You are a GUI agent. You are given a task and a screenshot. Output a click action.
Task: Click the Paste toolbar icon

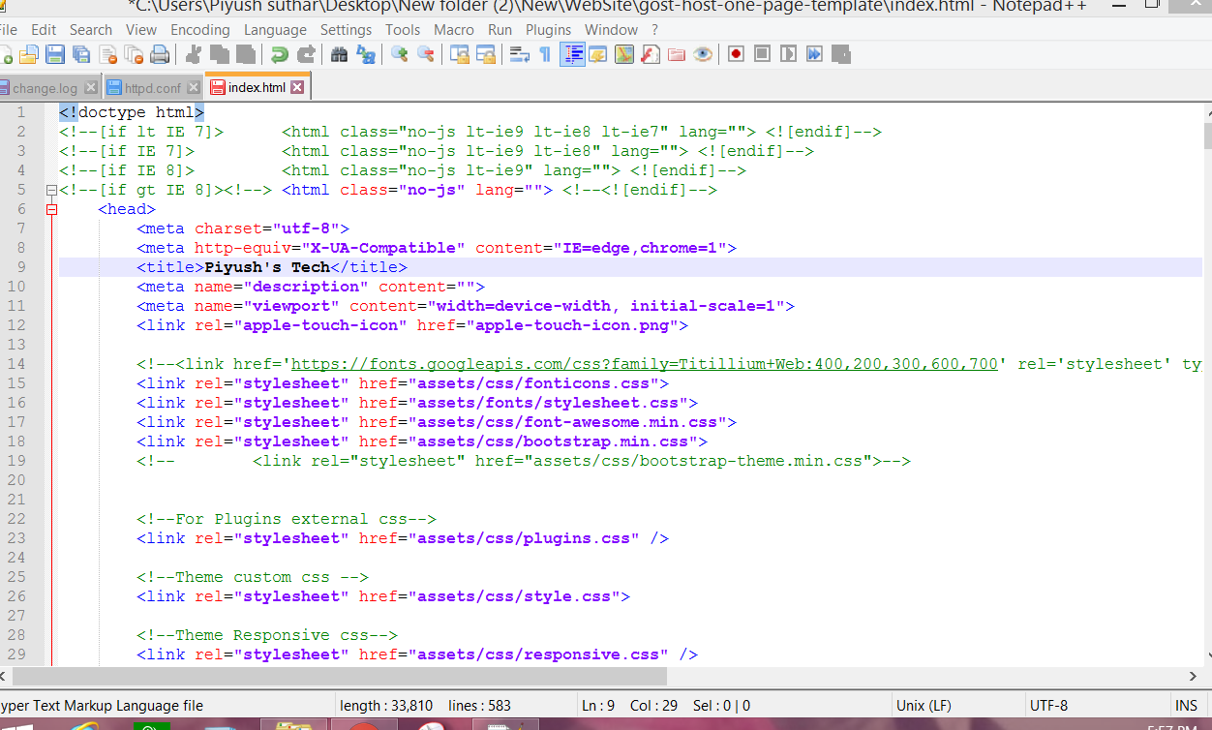point(246,54)
